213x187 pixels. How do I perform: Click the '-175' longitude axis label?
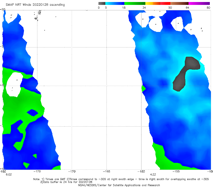coord(37,171)
